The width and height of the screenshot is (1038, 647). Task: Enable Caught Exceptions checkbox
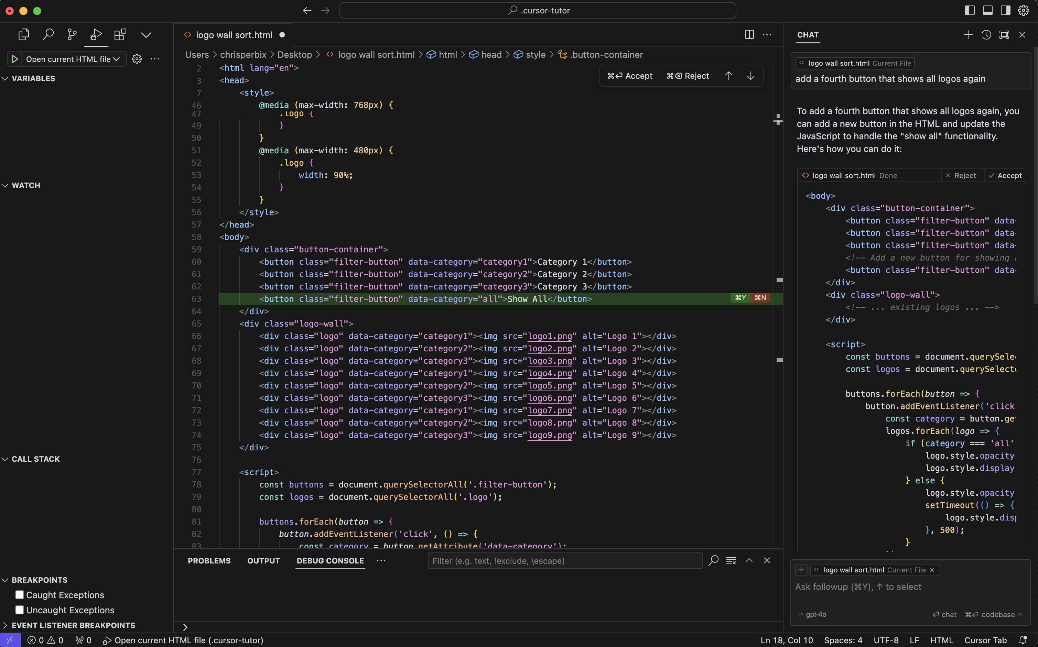19,595
